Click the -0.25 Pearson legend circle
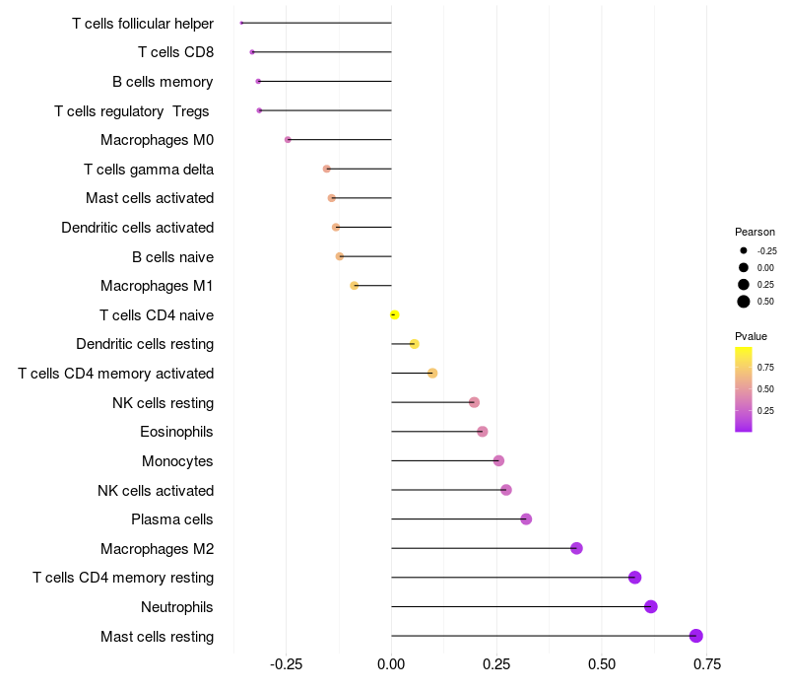The image size is (788, 690). (x=744, y=250)
